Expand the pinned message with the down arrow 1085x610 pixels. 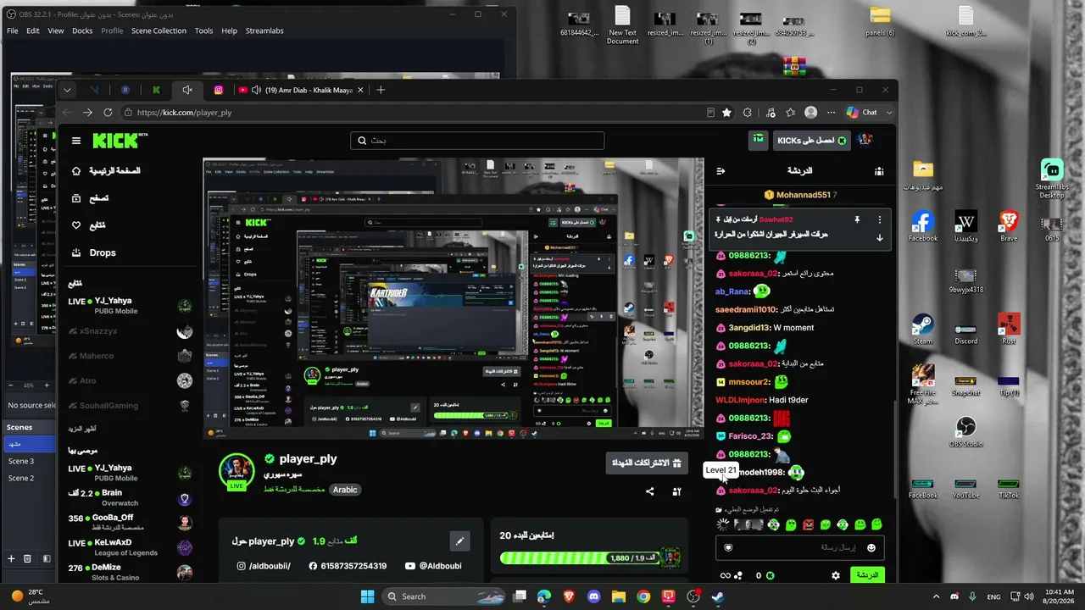pyautogui.click(x=880, y=238)
